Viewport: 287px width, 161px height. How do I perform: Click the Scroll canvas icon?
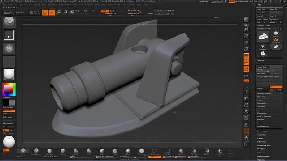click(246, 30)
